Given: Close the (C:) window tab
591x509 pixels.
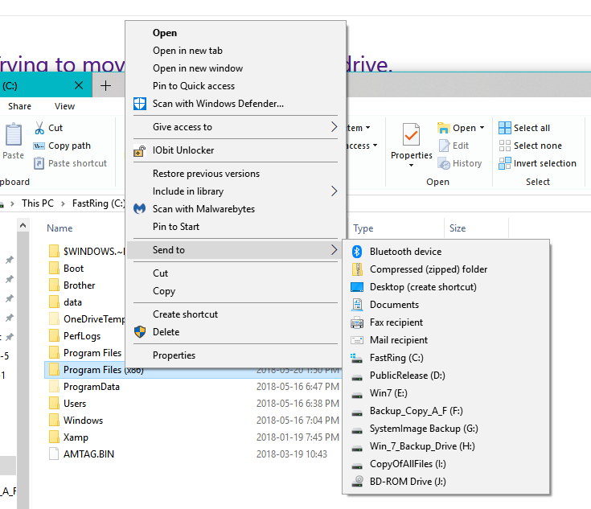Looking at the screenshot, I should click(x=79, y=85).
